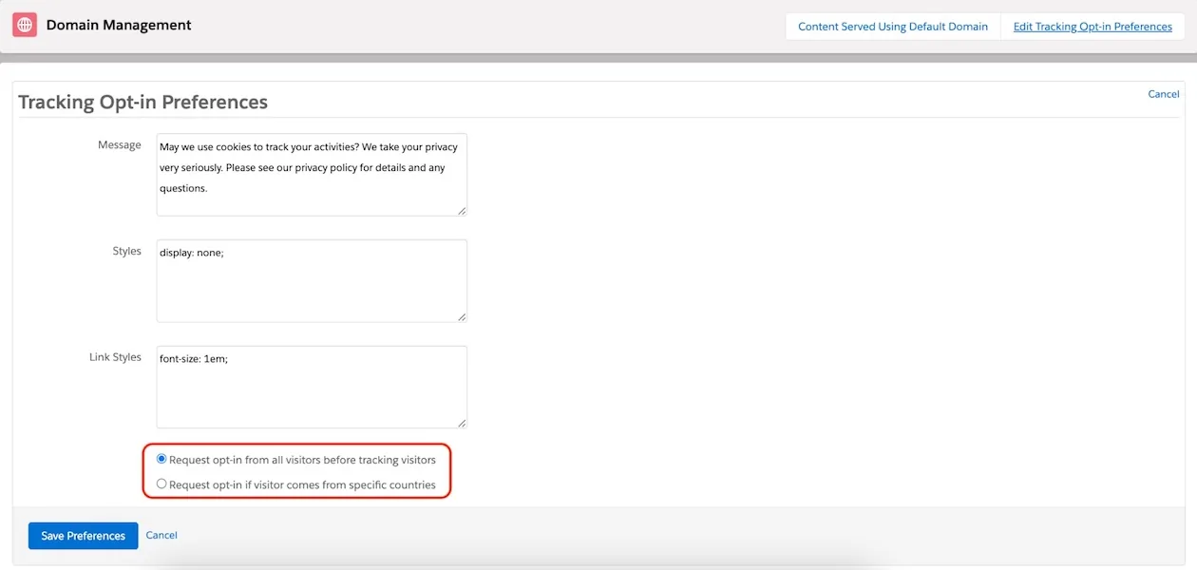Click the Domain Management title text
This screenshot has height=570, width=1197.
(x=119, y=26)
